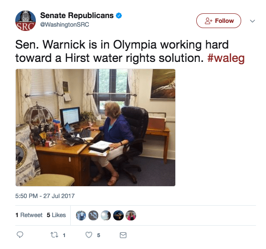Click the Senate Republicans display name
The height and width of the screenshot is (249, 266).
pyautogui.click(x=77, y=16)
